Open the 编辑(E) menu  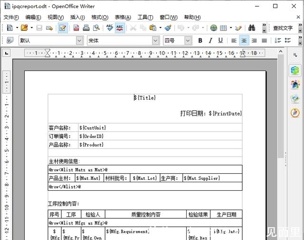pyautogui.click(x=33, y=17)
